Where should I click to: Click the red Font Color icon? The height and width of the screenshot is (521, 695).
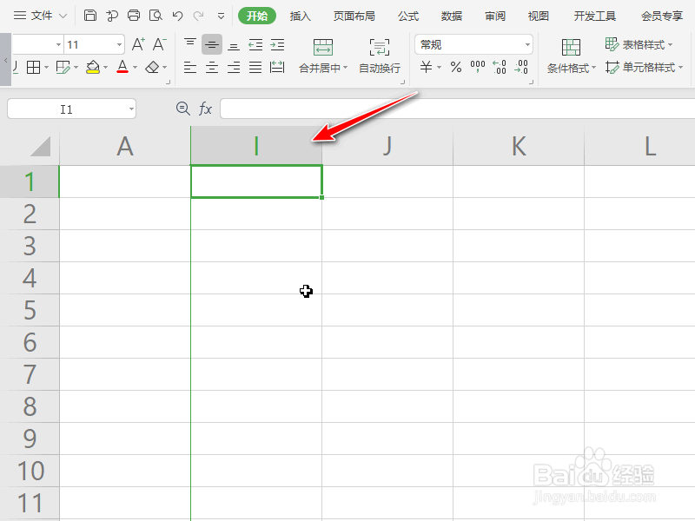point(122,68)
